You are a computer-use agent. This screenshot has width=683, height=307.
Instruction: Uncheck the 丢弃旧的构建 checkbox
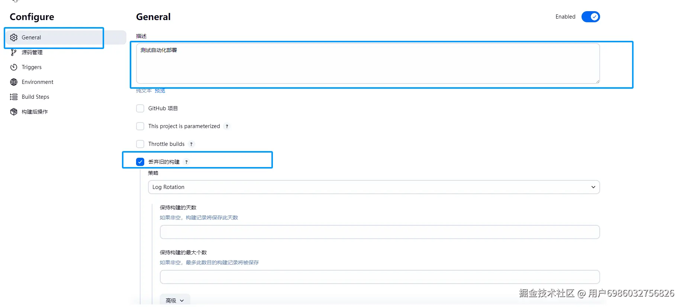click(140, 162)
